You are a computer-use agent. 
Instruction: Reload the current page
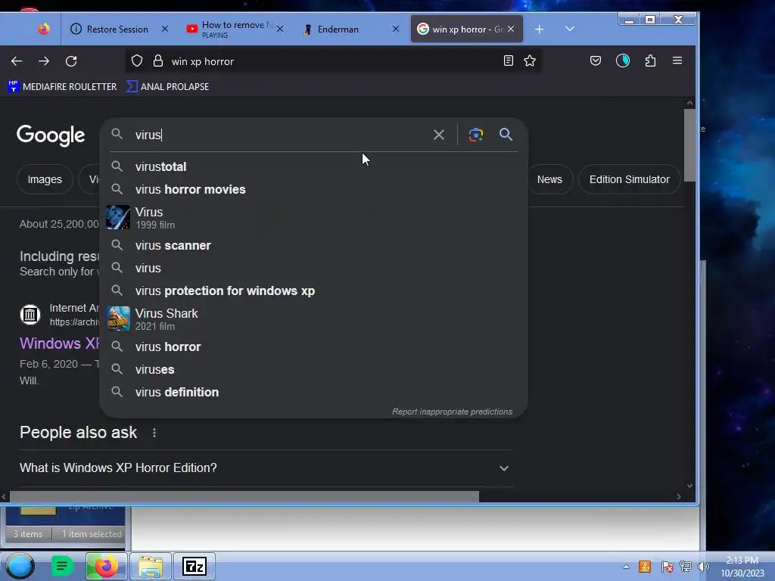click(71, 61)
